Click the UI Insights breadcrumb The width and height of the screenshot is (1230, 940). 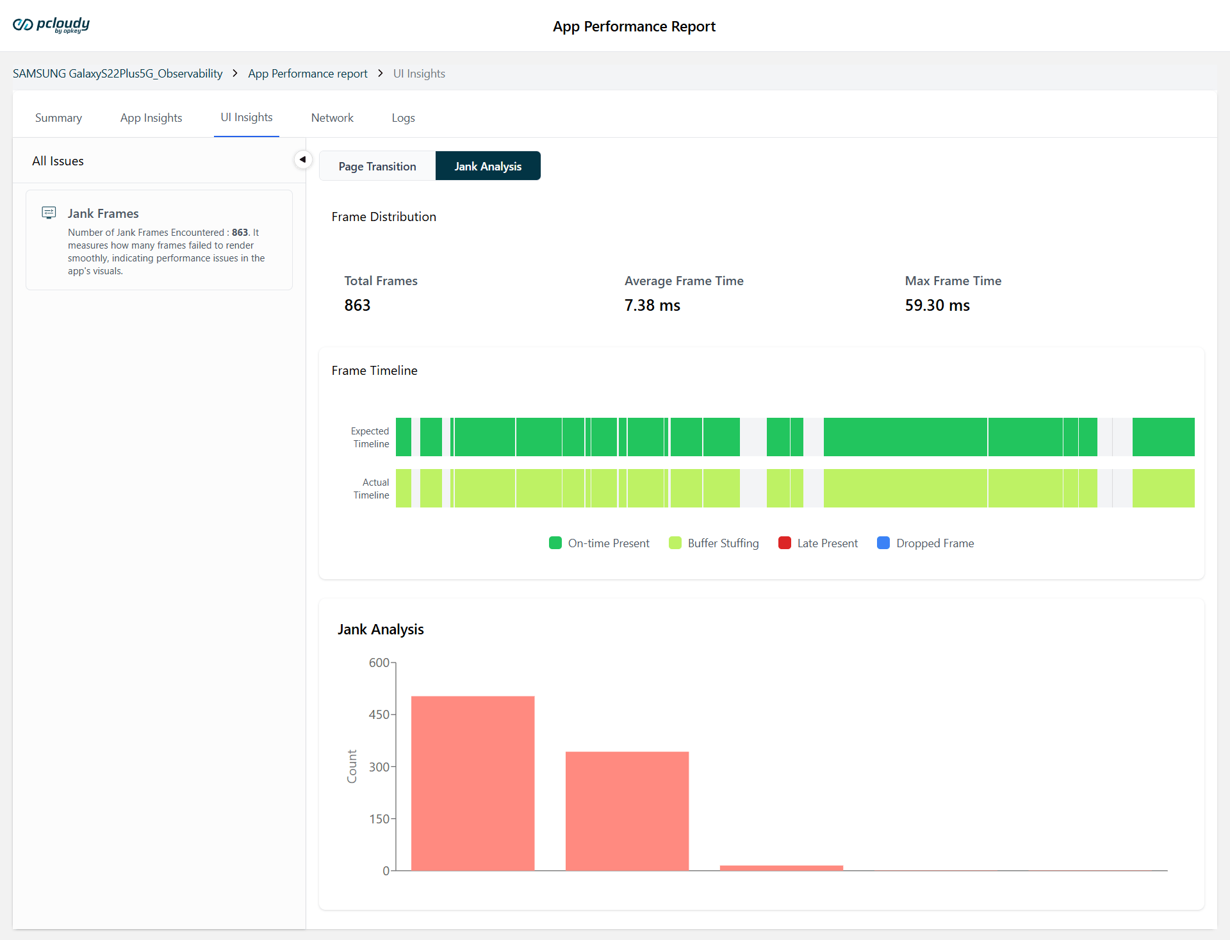[x=419, y=74]
